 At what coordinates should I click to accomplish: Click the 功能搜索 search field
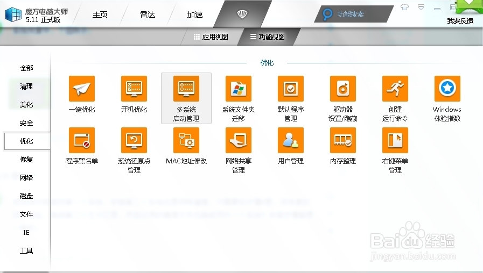(x=354, y=14)
